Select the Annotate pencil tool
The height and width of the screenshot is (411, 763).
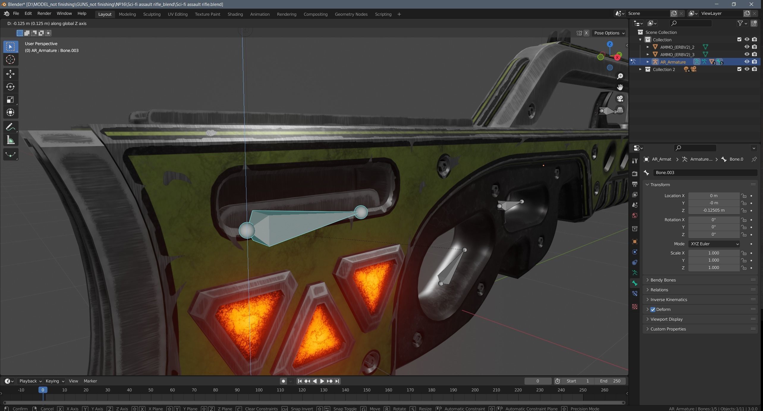point(10,127)
